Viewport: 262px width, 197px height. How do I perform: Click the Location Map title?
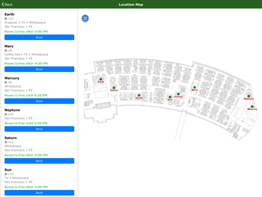(x=131, y=5)
